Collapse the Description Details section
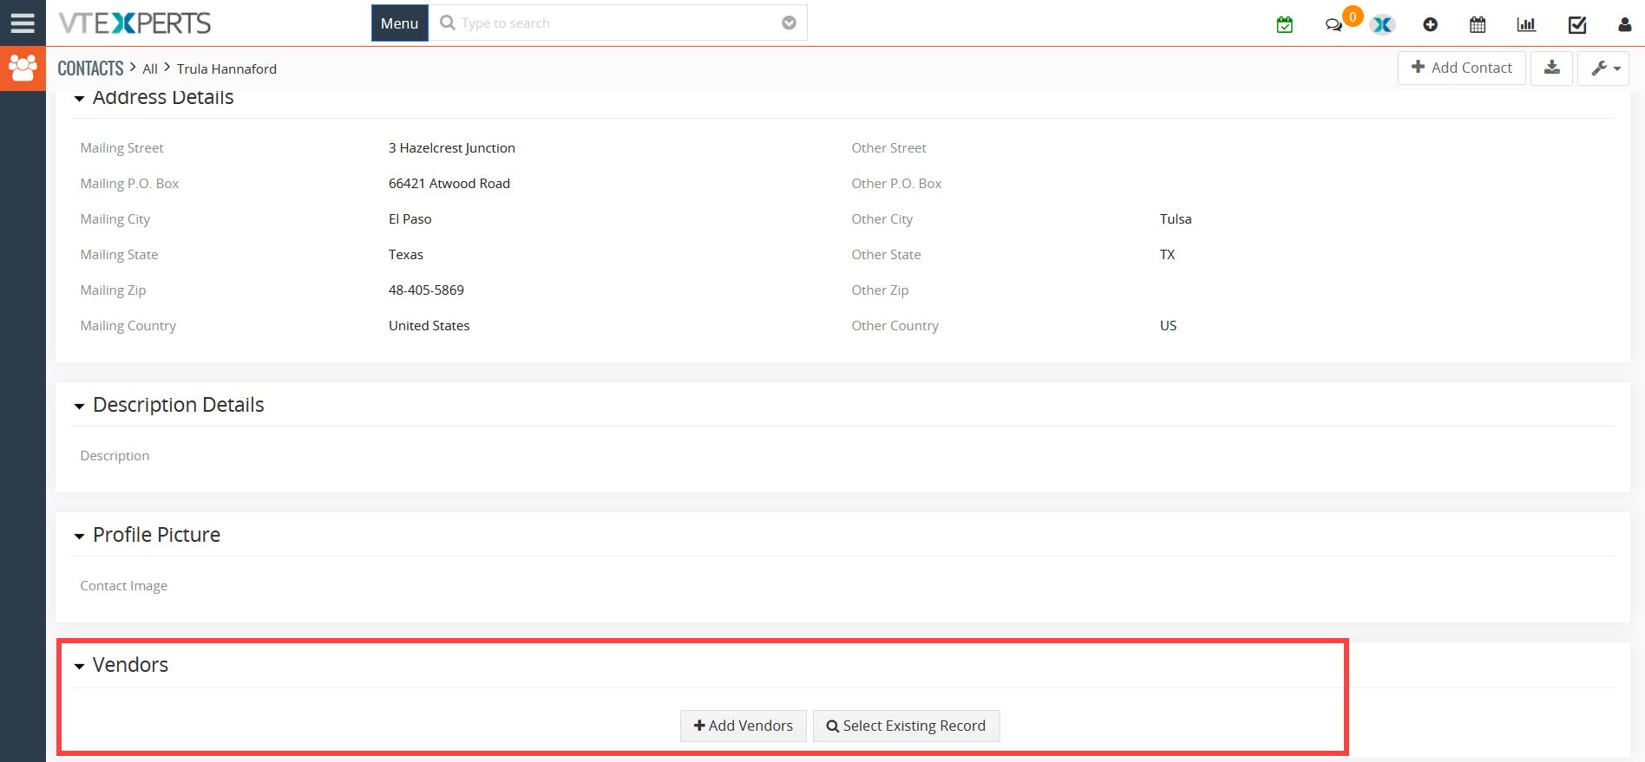The height and width of the screenshot is (762, 1645). click(x=79, y=406)
